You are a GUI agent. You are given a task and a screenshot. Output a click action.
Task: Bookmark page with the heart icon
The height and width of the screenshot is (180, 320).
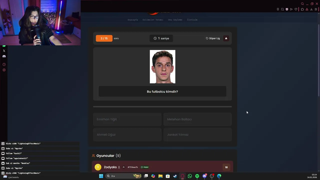tap(296, 9)
